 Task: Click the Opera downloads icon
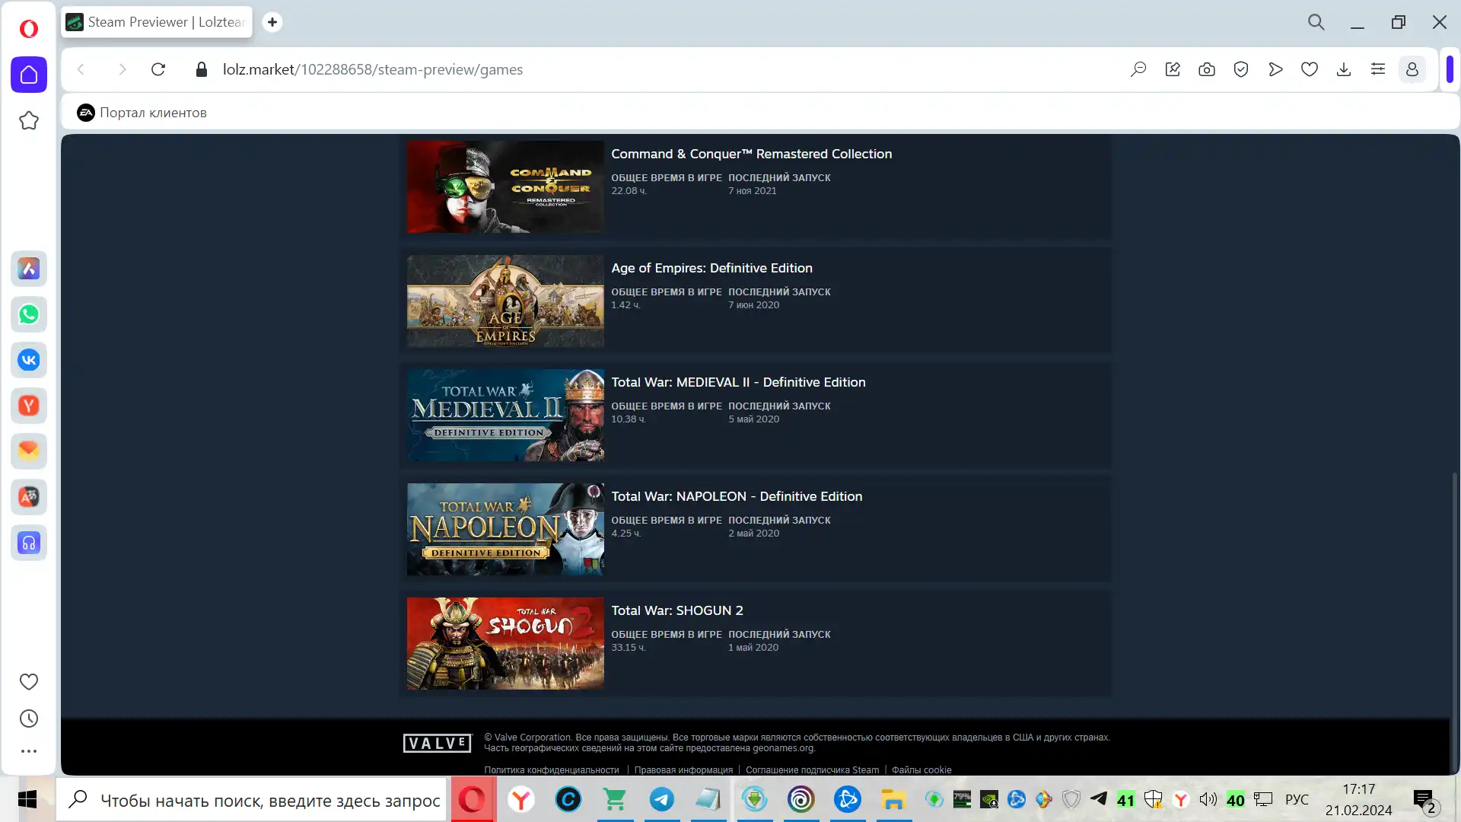click(x=1344, y=69)
